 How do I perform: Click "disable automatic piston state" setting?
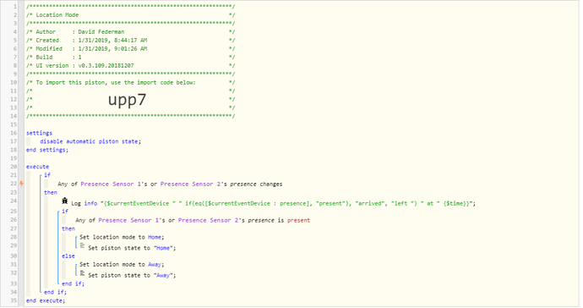coord(90,141)
